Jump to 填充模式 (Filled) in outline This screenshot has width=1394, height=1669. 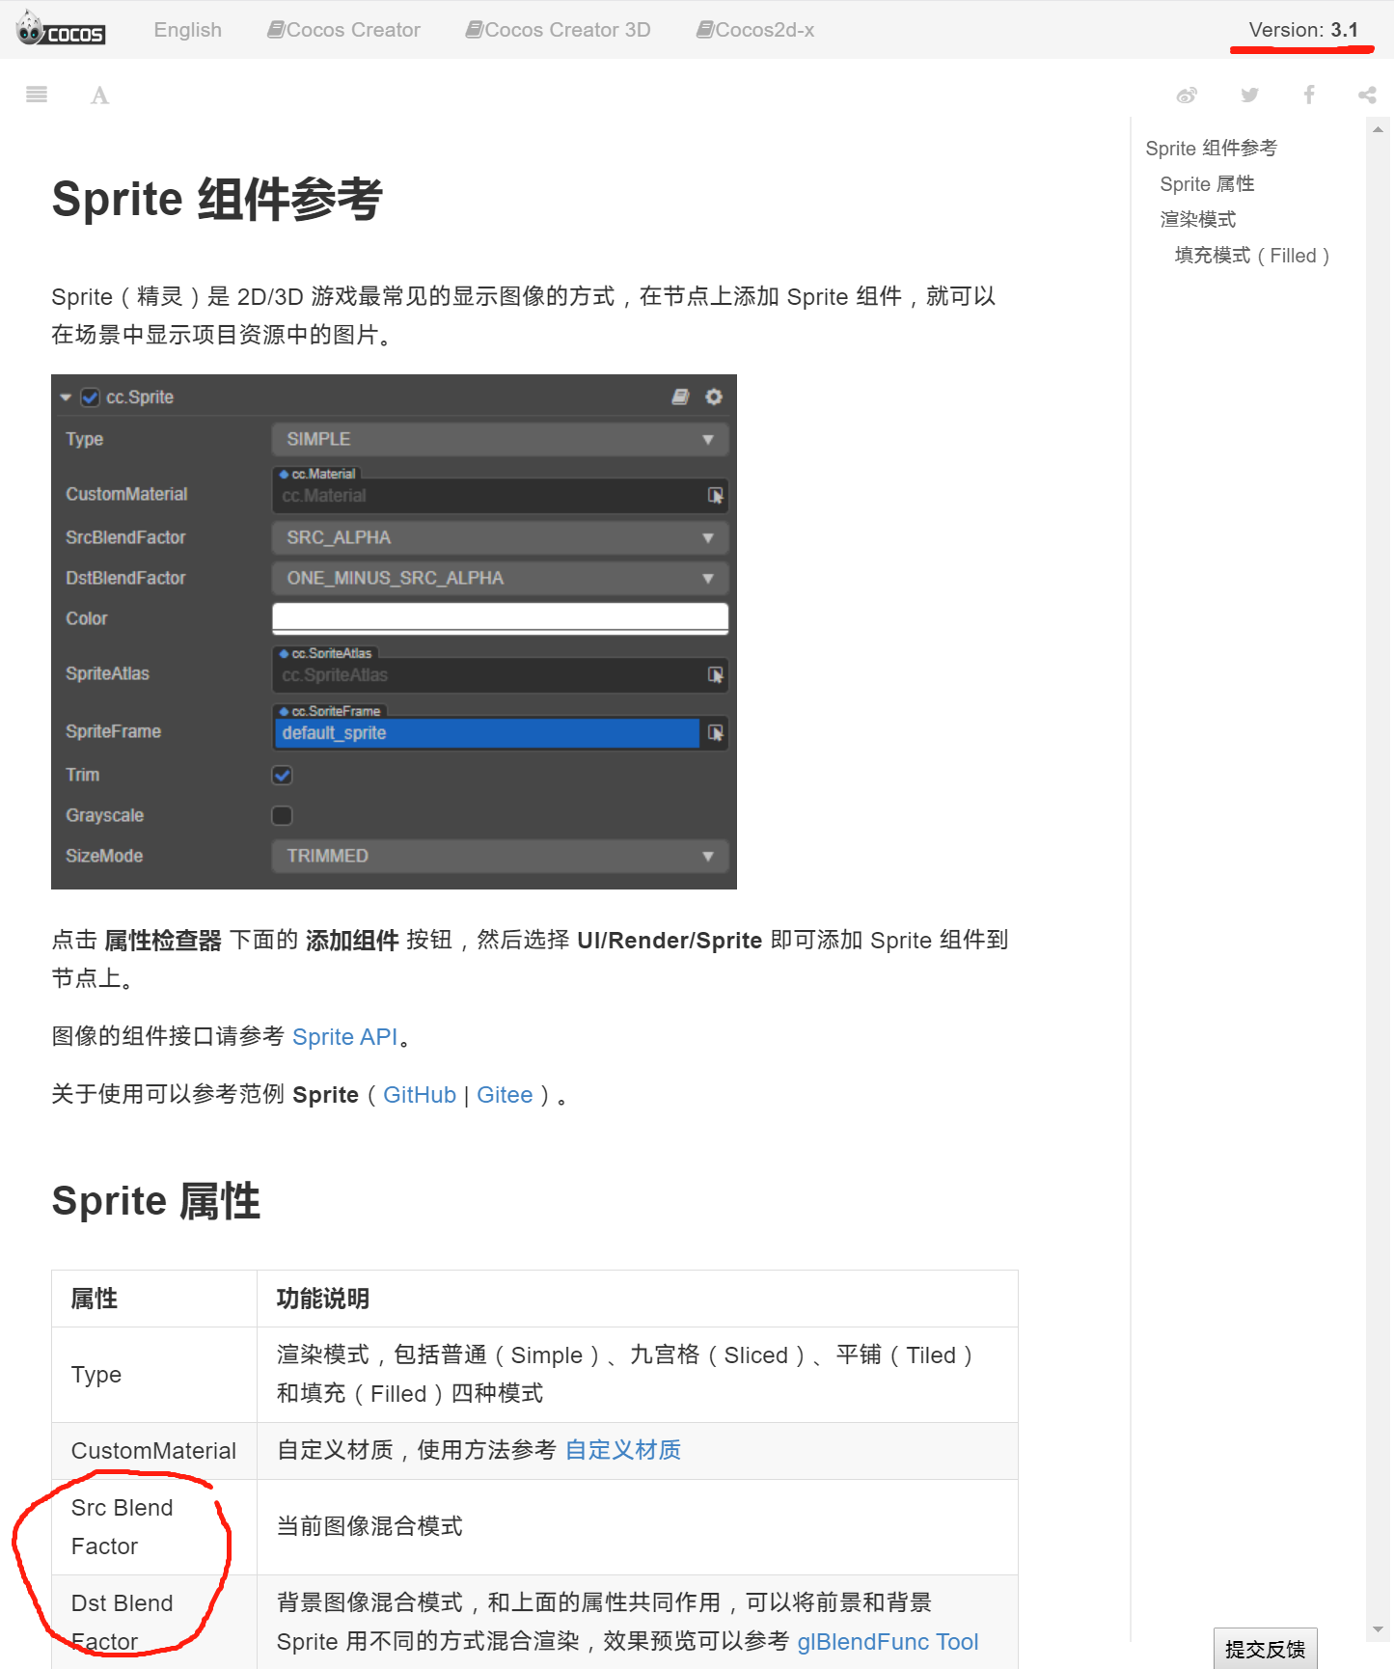1252,255
